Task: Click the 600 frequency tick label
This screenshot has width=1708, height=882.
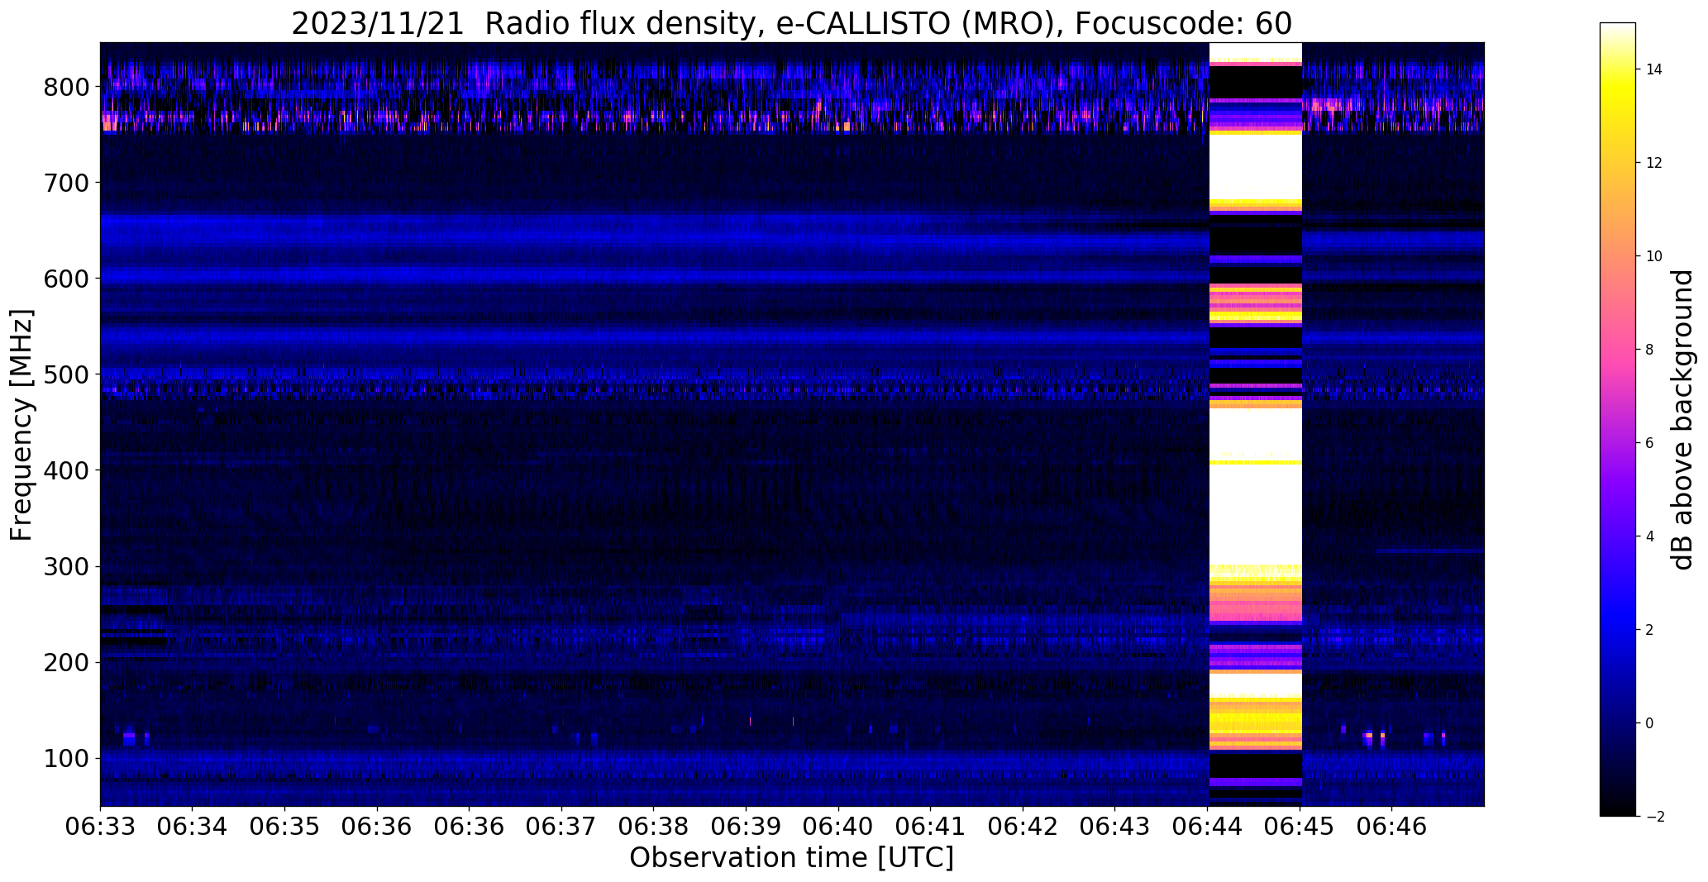Action: [66, 279]
